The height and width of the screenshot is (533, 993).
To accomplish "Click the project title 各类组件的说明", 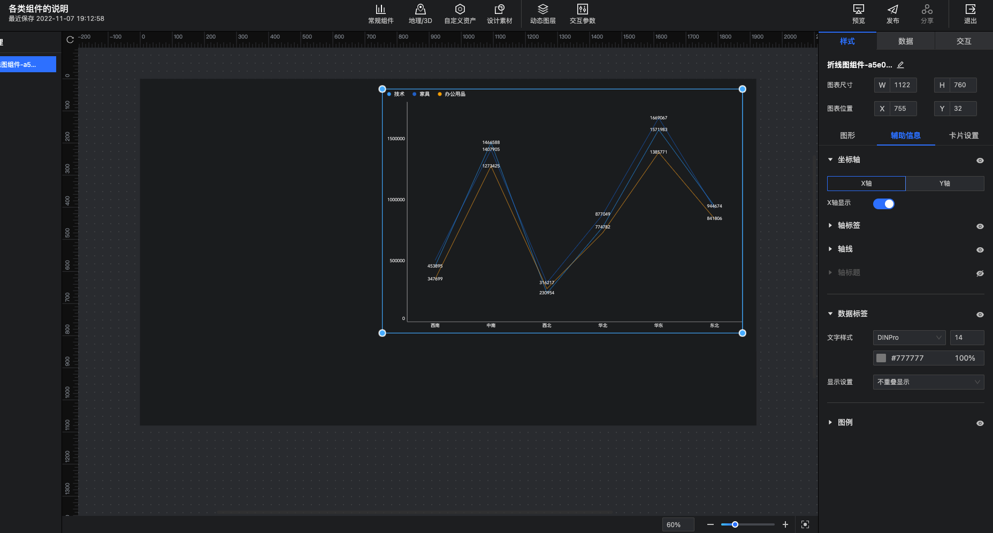I will 39,9.
